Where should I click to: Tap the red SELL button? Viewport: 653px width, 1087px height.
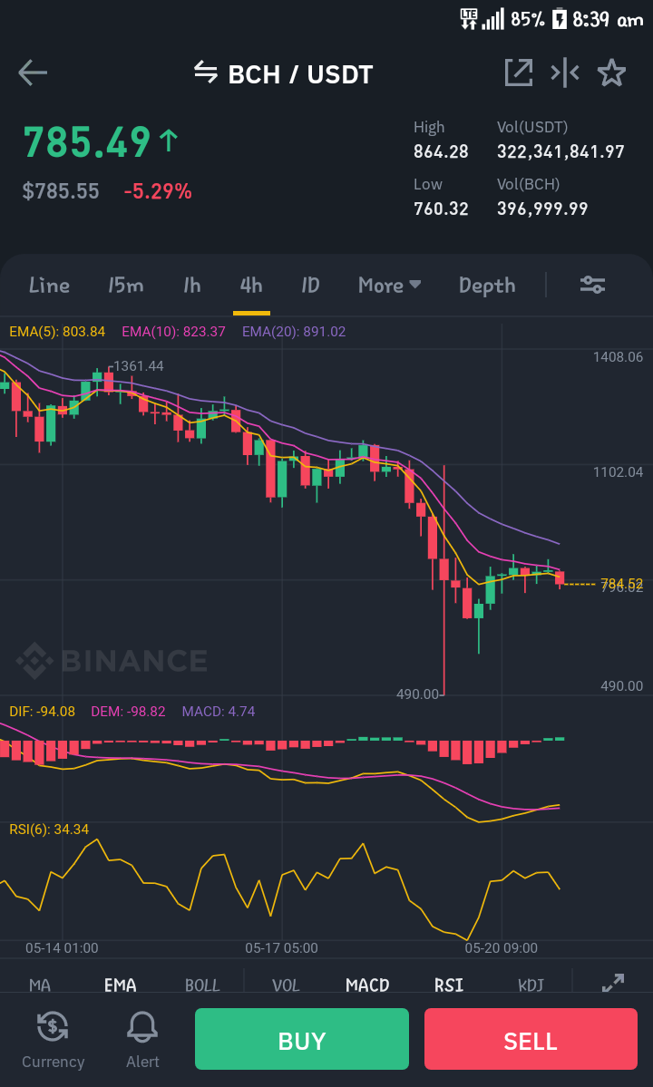531,1039
